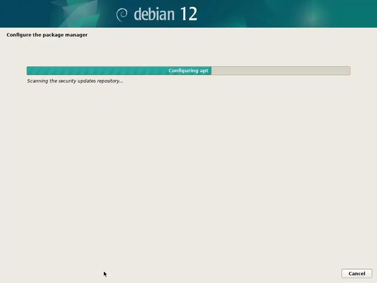Screen dimensions: 377x283
Task: Select the 'Scanning the security updates repository...' status text
Action: pos(75,81)
